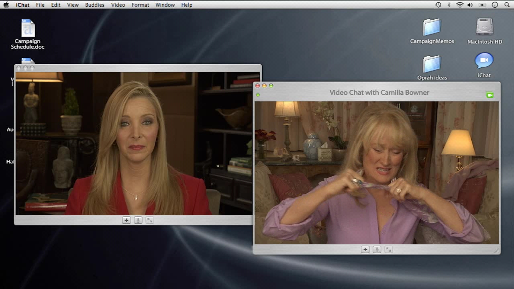
Task: Open the Video menu
Action: pyautogui.click(x=118, y=5)
